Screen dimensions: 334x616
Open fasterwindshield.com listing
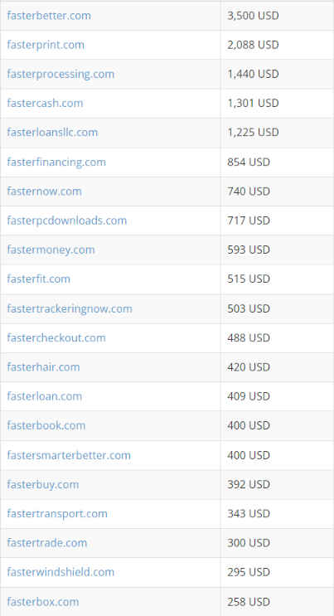[x=61, y=572]
